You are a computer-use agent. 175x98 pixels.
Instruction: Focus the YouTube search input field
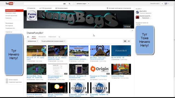(x=43, y=4)
